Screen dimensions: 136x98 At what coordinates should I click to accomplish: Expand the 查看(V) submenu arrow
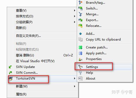(74, 11)
